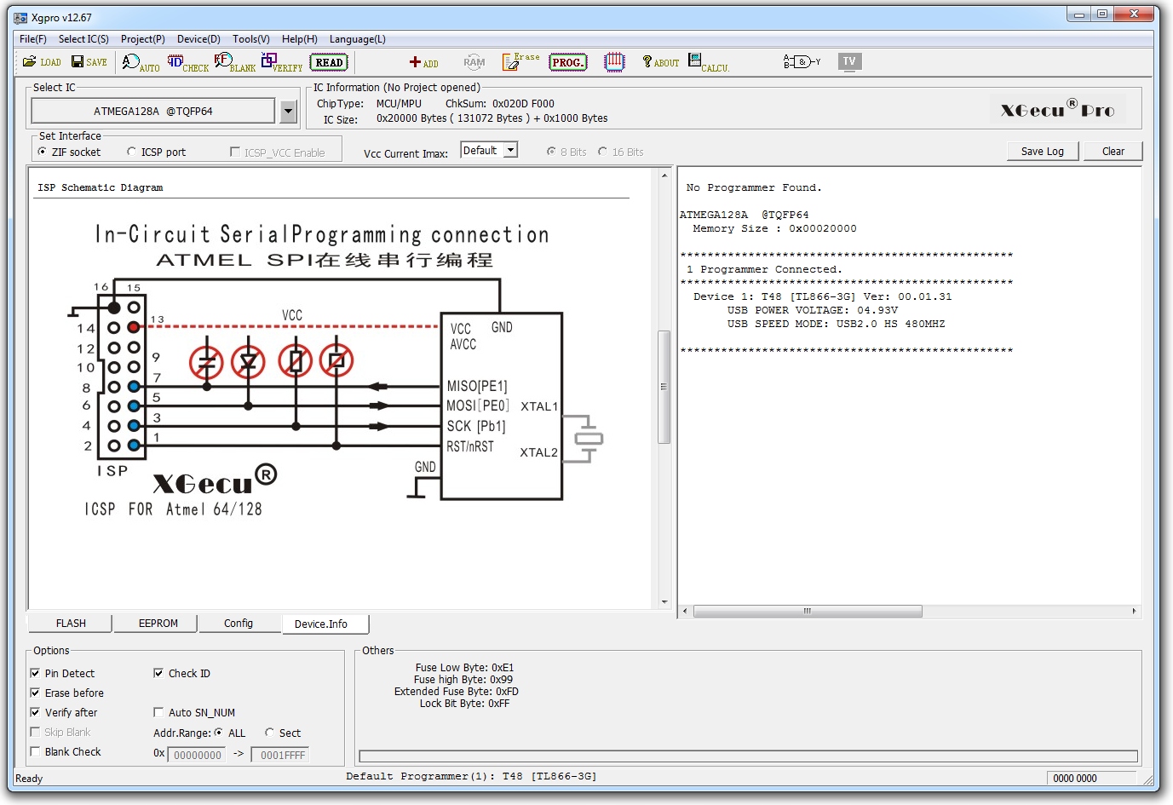
Task: Switch to the EEPROM tab
Action: click(x=158, y=624)
